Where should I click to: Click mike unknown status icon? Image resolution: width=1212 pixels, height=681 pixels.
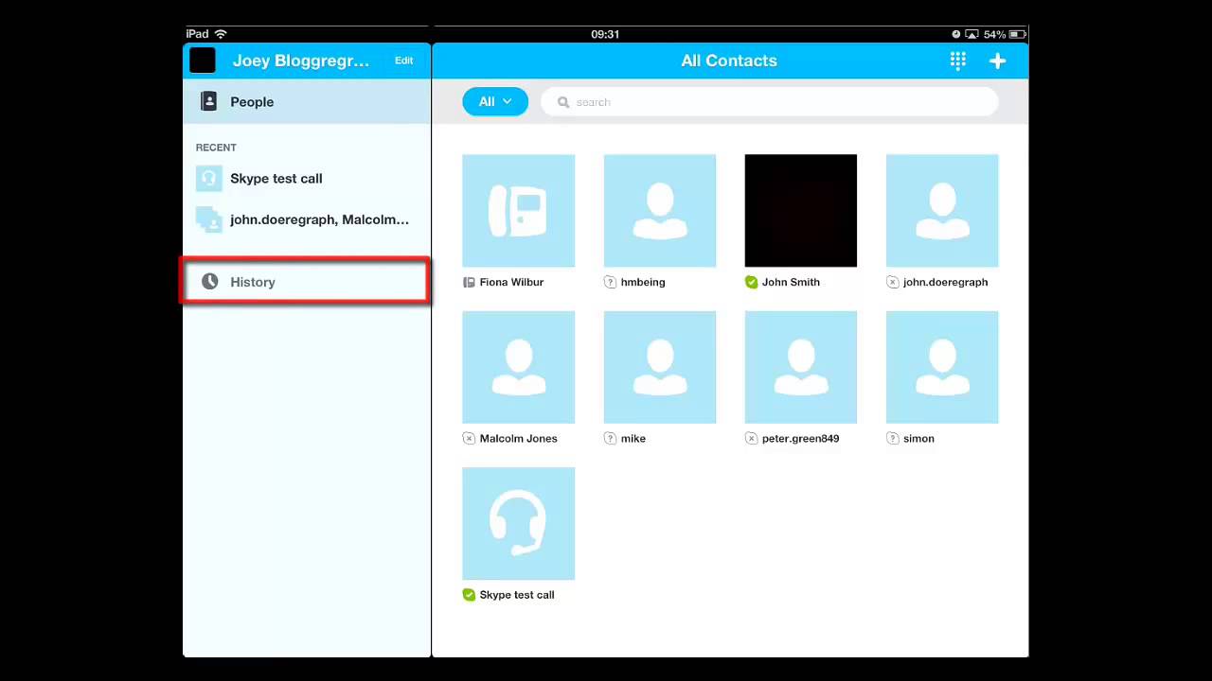tap(610, 438)
